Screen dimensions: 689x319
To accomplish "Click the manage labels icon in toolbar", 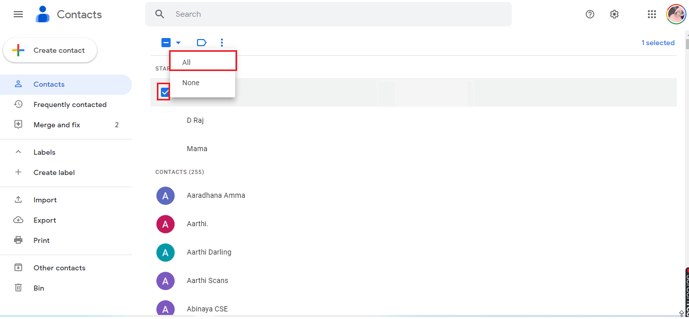I will [x=202, y=43].
